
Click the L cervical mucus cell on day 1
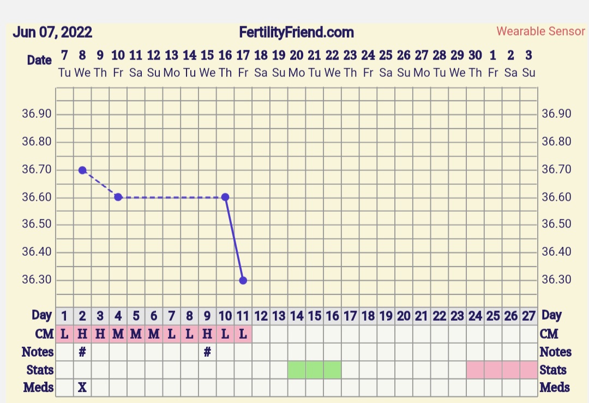pos(64,334)
